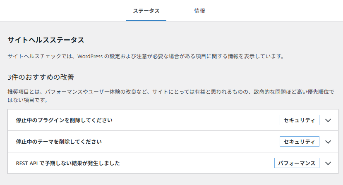Click セキュリティ badge on theme row

click(x=299, y=142)
